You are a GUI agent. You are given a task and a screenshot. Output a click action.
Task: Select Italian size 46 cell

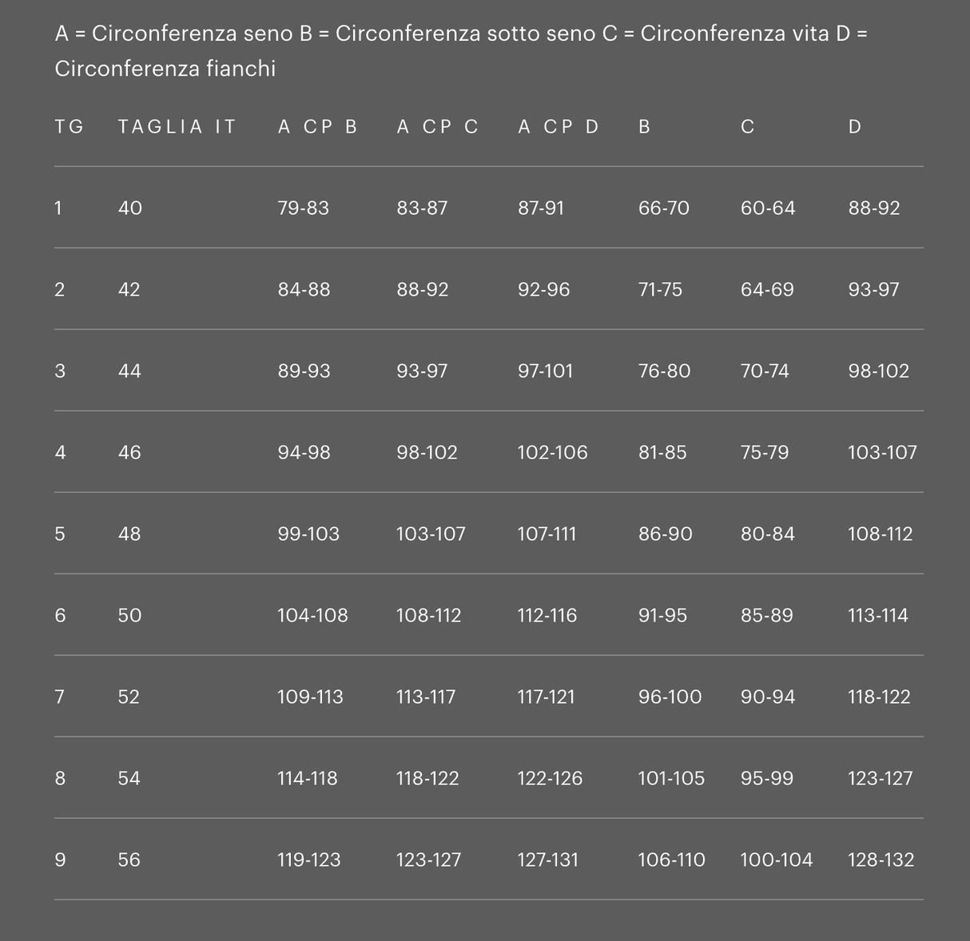point(129,453)
